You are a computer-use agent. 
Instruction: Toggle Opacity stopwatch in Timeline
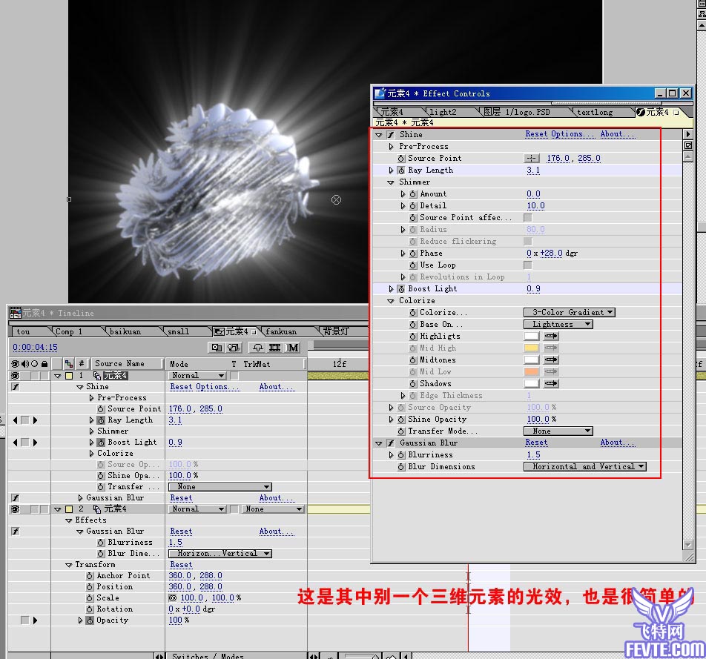click(90, 620)
